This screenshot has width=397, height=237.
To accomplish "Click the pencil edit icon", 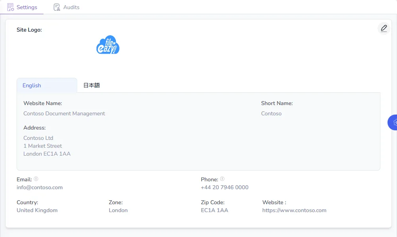I will (x=384, y=28).
